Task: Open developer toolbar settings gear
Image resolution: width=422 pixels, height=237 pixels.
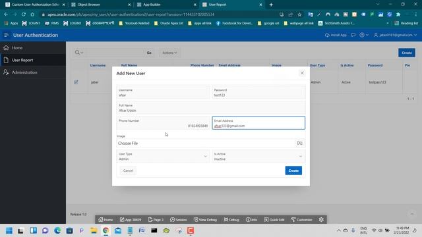Action: 321,220
